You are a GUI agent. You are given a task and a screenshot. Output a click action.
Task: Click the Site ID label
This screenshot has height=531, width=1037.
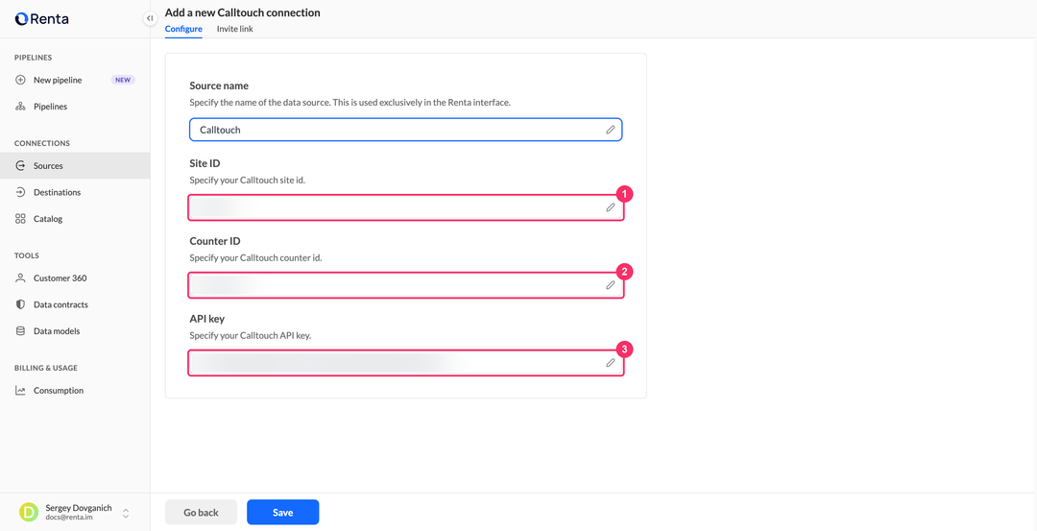(205, 163)
